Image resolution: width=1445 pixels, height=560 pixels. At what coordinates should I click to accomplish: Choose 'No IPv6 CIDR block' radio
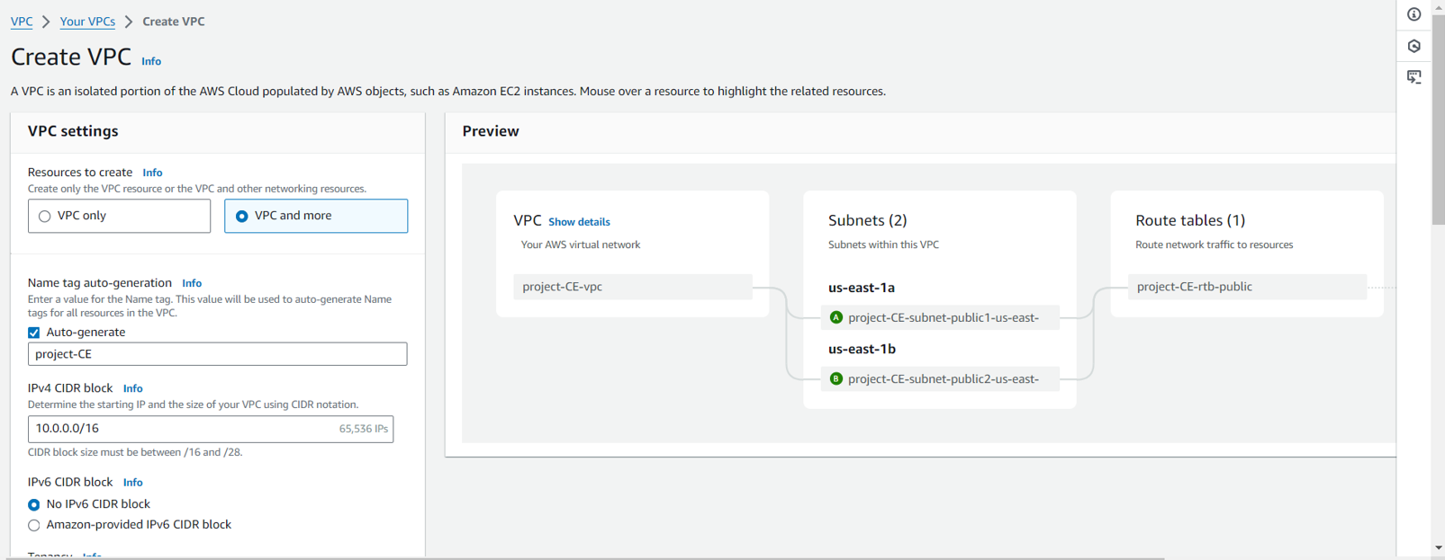point(34,505)
